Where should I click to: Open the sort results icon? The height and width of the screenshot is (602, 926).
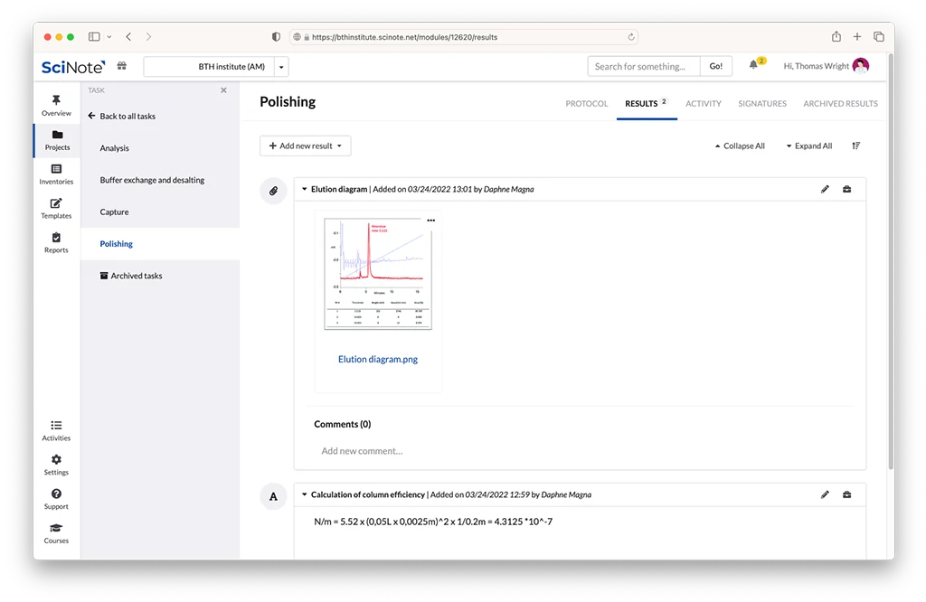click(x=856, y=146)
